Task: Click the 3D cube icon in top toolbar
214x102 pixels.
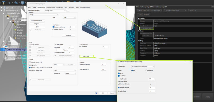Action: click(22, 2)
